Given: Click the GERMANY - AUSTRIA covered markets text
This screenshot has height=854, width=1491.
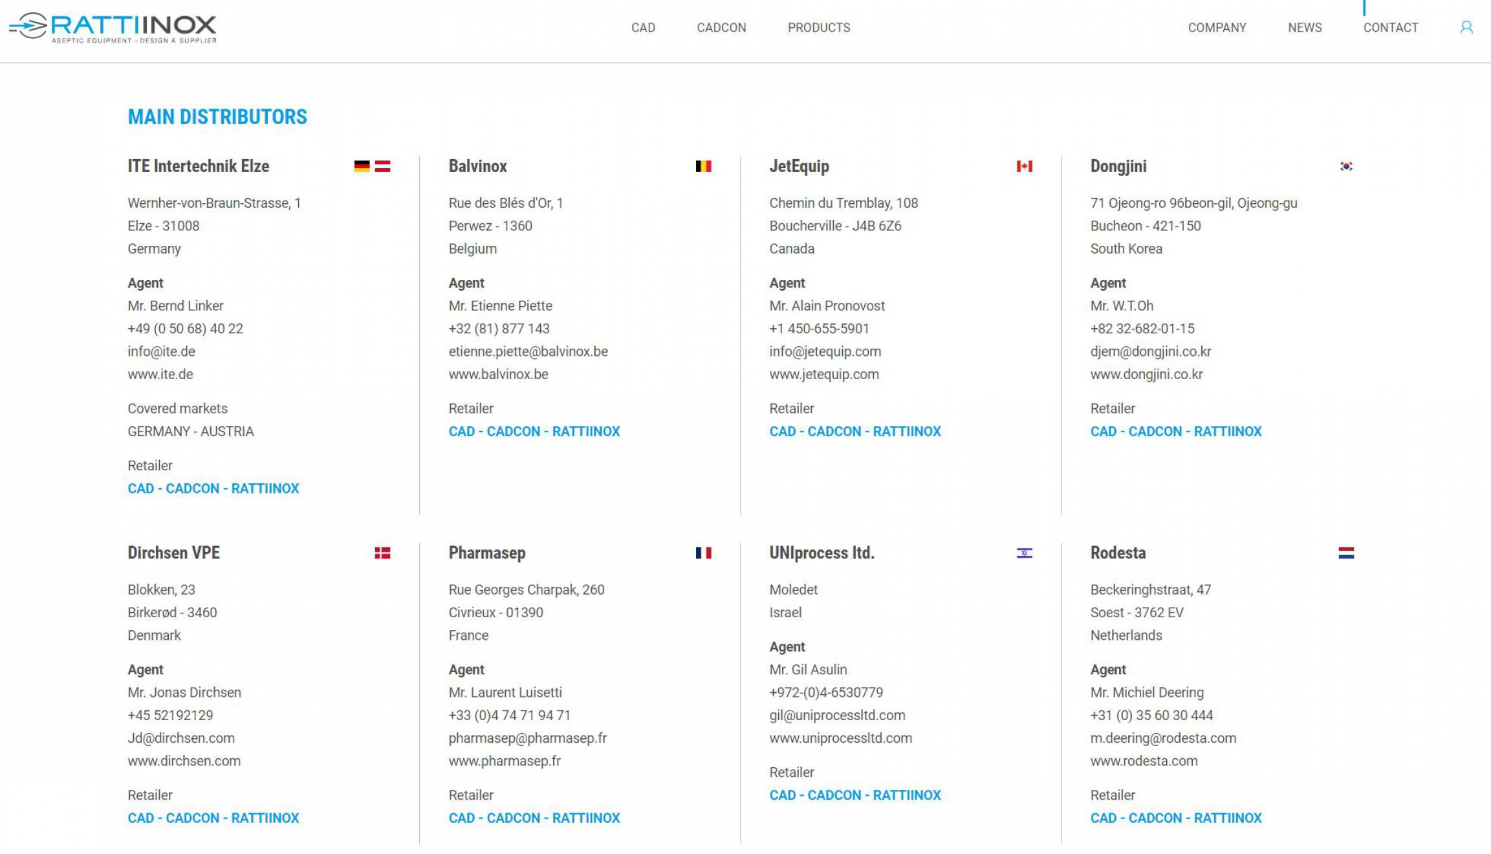Looking at the screenshot, I should (191, 432).
